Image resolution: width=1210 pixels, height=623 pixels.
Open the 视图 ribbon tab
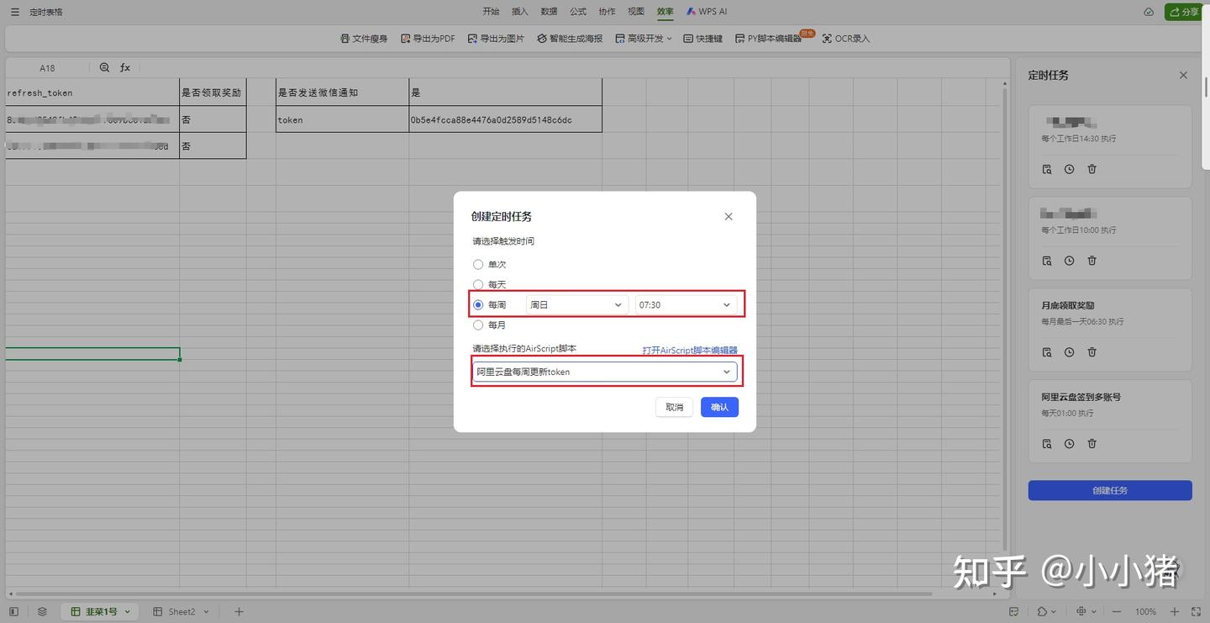tap(636, 12)
